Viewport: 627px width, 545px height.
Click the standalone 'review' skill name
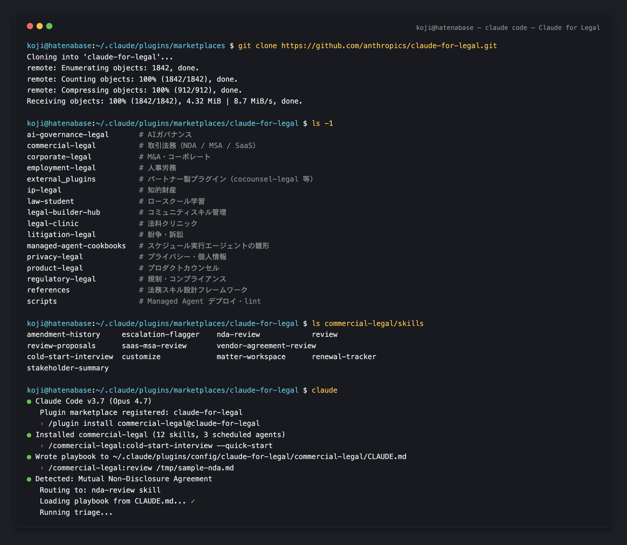(x=325, y=334)
